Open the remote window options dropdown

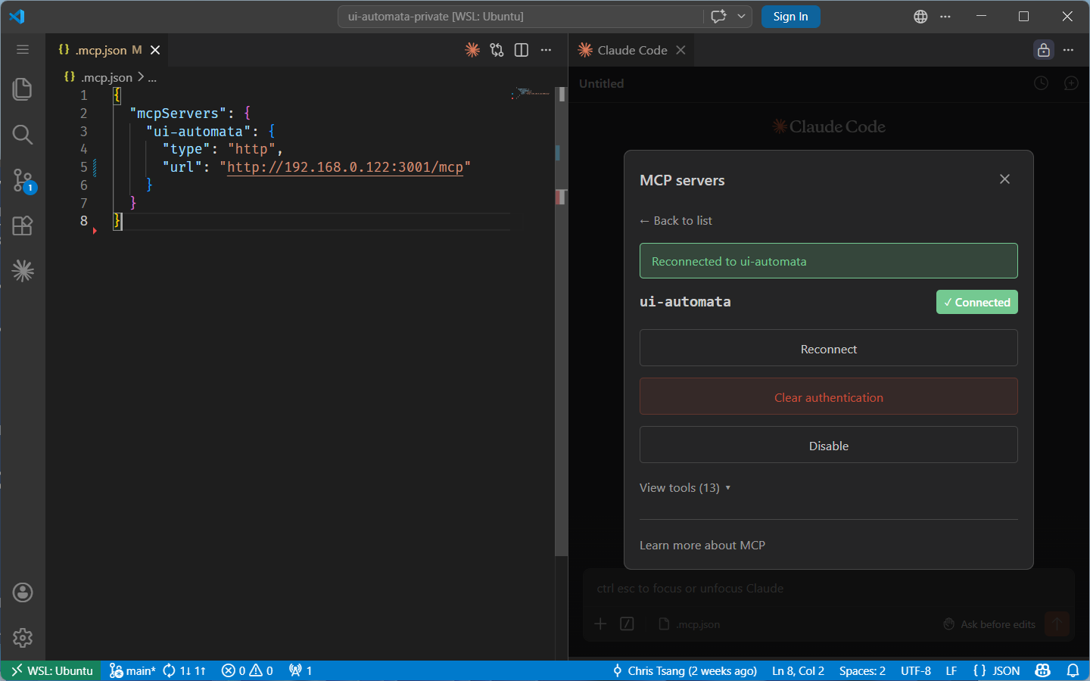51,670
